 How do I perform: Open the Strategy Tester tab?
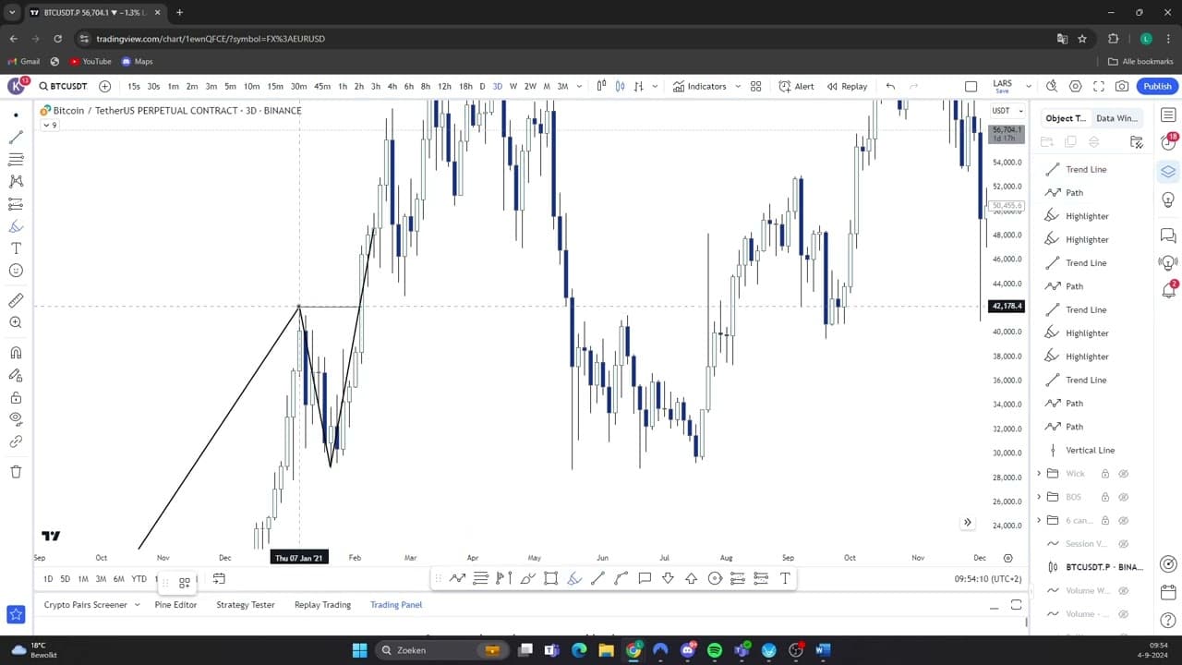[x=246, y=605]
